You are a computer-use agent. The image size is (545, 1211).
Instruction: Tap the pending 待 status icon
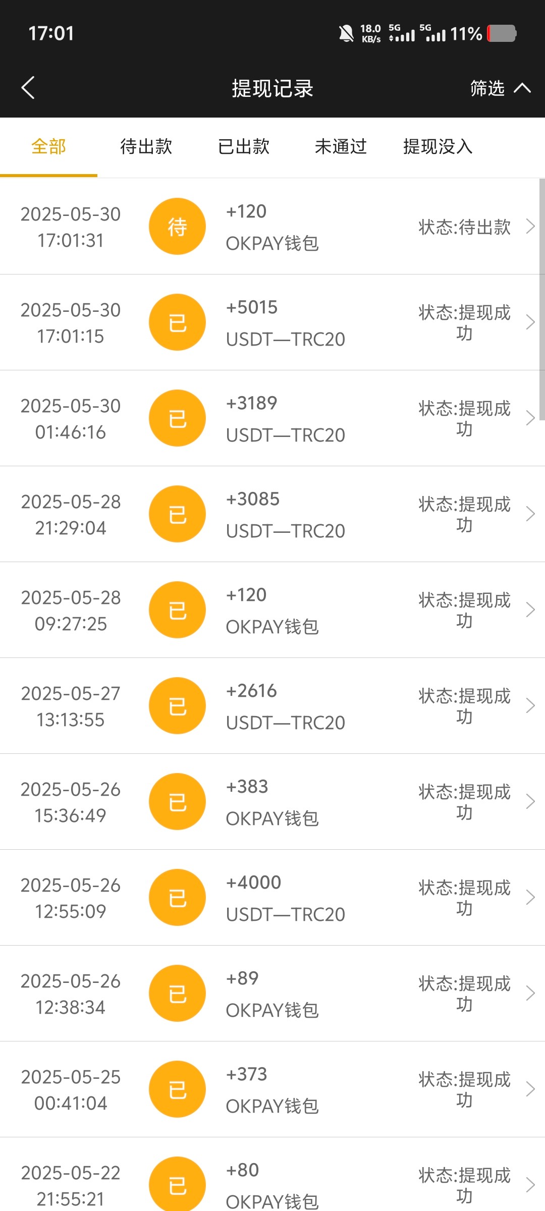pyautogui.click(x=177, y=227)
